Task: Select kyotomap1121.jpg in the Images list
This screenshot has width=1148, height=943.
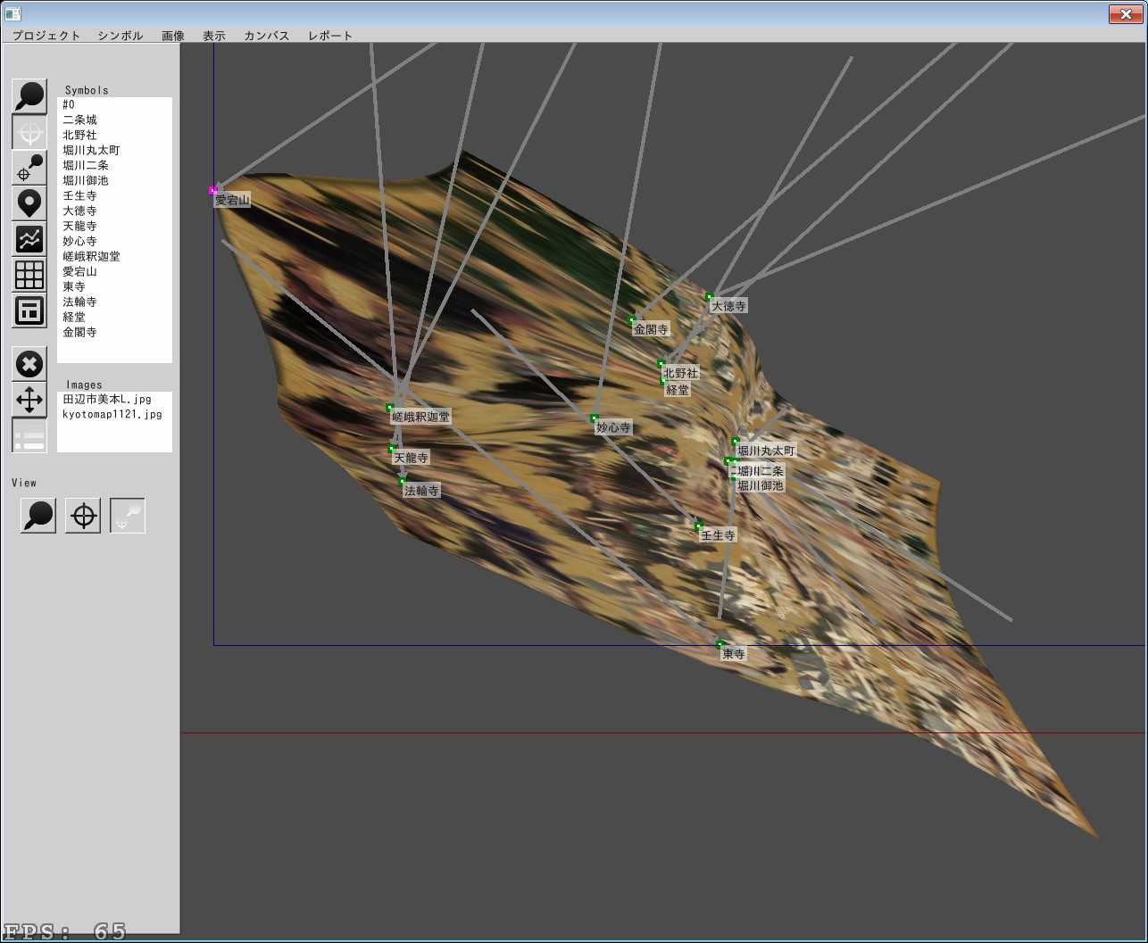Action: (114, 415)
